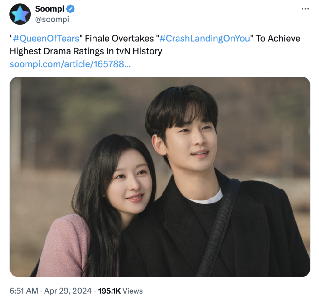
Task: Click the Views label
Action: (x=133, y=291)
